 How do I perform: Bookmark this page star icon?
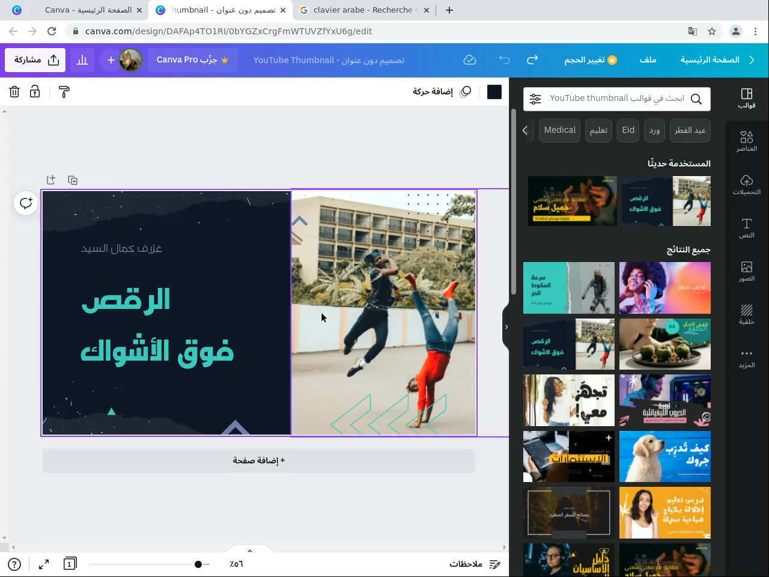click(x=712, y=31)
